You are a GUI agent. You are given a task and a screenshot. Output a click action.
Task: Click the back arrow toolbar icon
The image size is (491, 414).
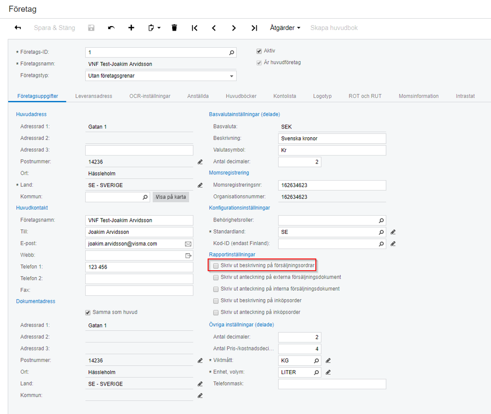[18, 28]
